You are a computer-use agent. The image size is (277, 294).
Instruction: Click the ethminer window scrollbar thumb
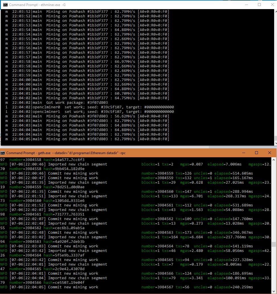(x=275, y=138)
